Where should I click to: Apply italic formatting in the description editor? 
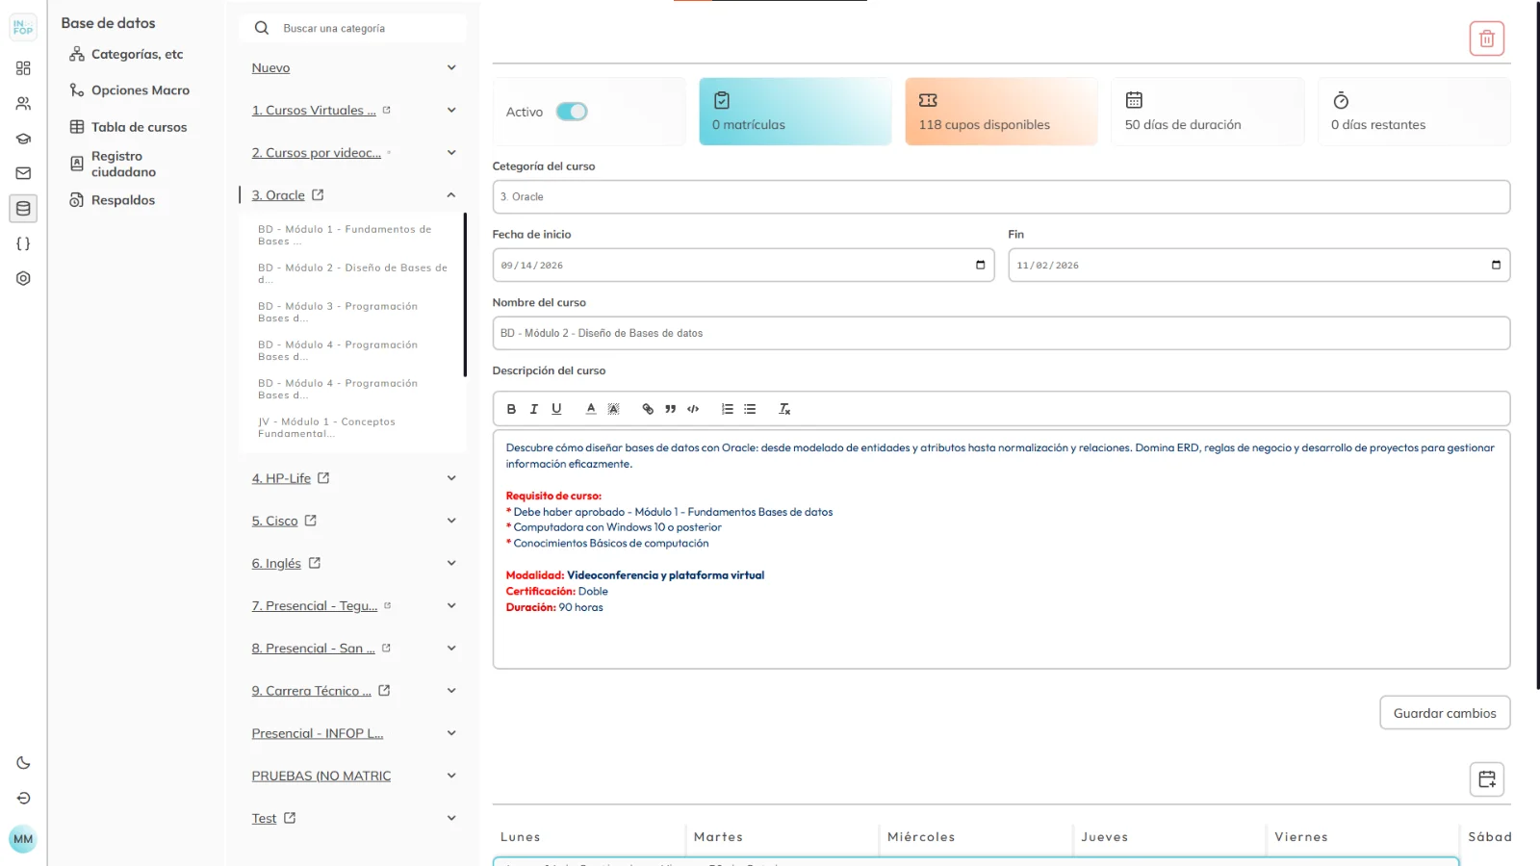click(x=534, y=409)
